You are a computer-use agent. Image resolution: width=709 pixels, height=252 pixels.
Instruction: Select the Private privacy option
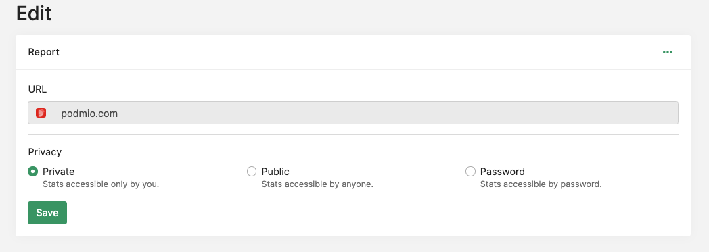32,171
